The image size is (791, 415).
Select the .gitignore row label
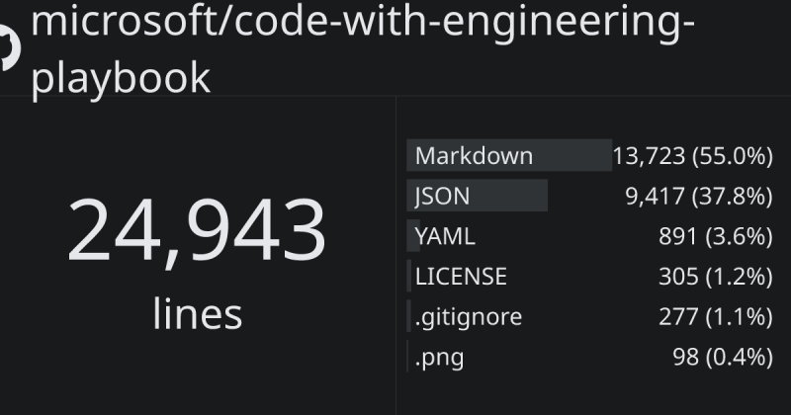click(x=469, y=317)
